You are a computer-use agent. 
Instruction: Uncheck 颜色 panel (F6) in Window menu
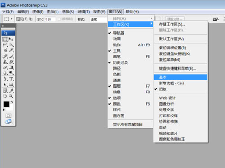(x=130, y=104)
